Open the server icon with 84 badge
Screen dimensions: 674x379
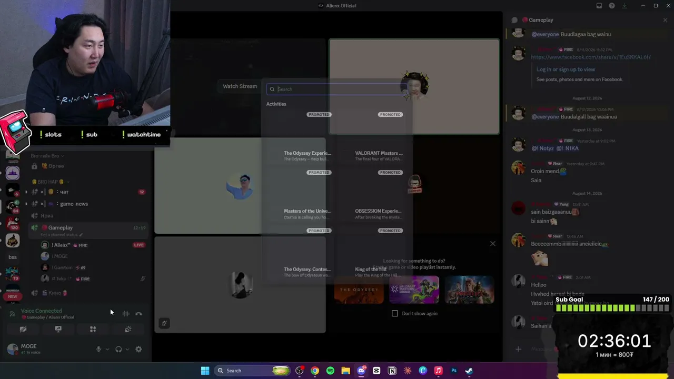13,206
